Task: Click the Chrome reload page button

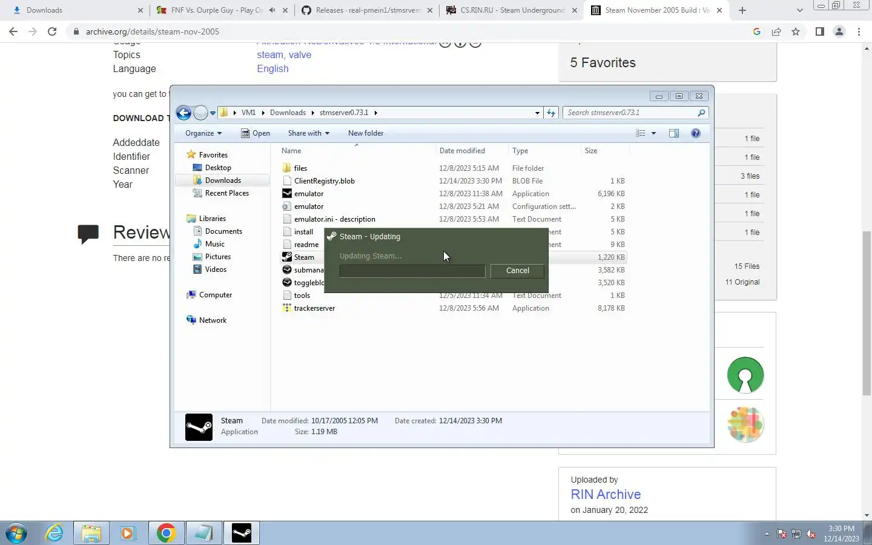Action: pyautogui.click(x=52, y=31)
